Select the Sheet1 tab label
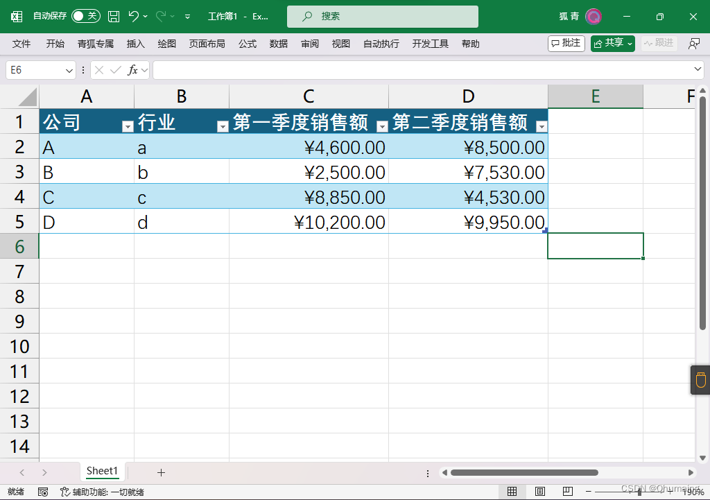 102,471
